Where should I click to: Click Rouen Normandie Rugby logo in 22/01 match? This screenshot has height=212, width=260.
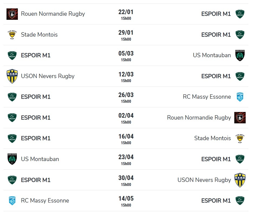coord(12,14)
